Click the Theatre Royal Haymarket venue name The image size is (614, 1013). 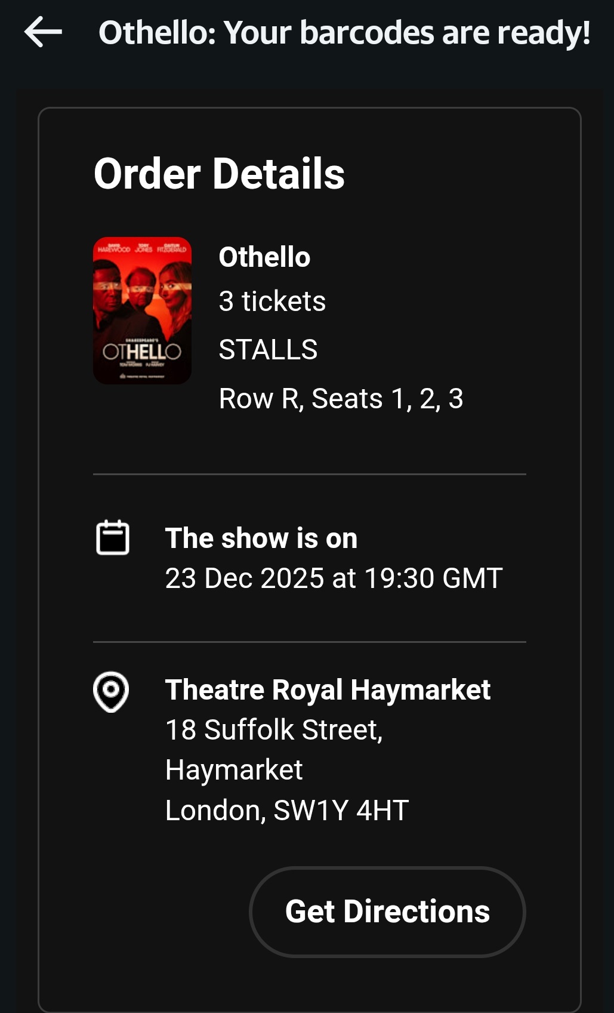tap(328, 690)
